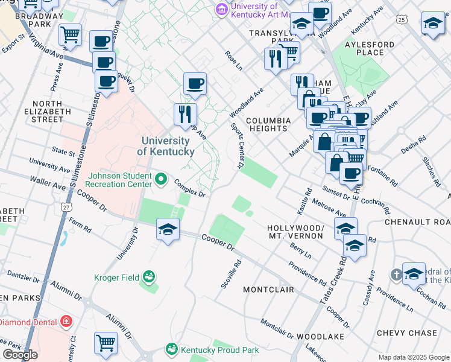Viewport: 451px width, 362px height.
Task: Open the Google logo link
Action: click(x=20, y=355)
